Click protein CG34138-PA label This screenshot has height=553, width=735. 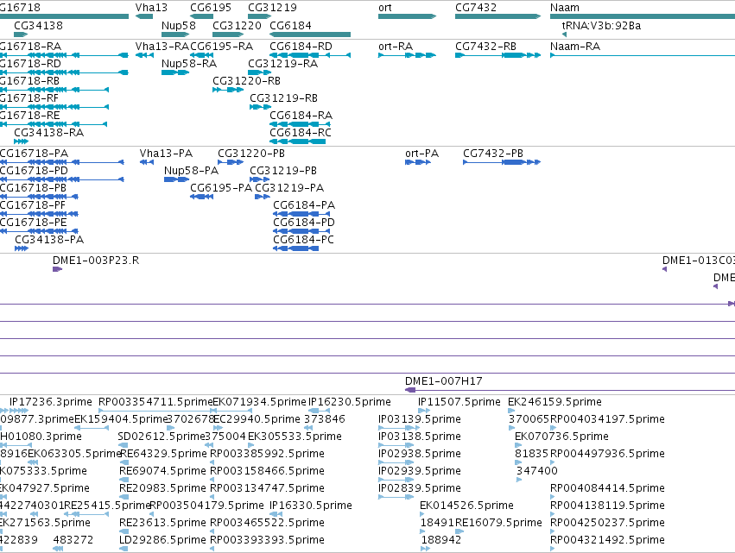[49, 240]
